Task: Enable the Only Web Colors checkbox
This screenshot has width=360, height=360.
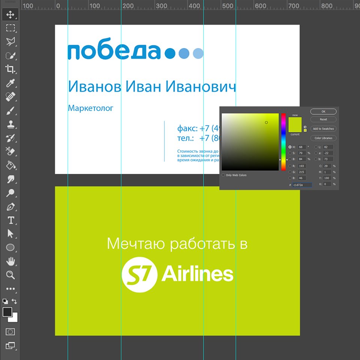Action: click(x=223, y=175)
